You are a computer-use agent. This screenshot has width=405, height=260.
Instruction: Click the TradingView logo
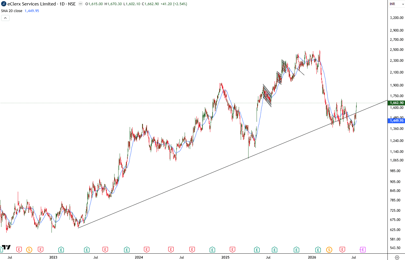[x=6, y=247]
